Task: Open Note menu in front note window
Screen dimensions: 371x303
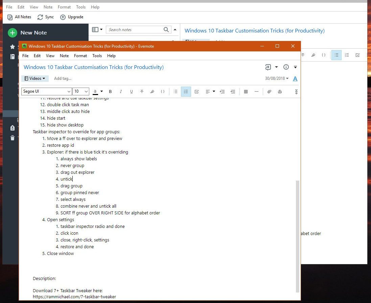Action: click(64, 56)
